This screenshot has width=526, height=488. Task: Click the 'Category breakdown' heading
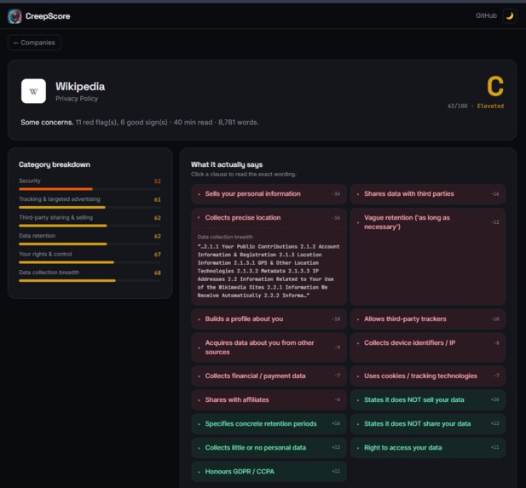pyautogui.click(x=55, y=164)
